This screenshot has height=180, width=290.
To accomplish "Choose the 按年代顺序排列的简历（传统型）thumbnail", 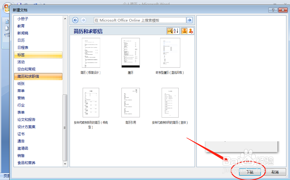I will (x=91, y=103).
